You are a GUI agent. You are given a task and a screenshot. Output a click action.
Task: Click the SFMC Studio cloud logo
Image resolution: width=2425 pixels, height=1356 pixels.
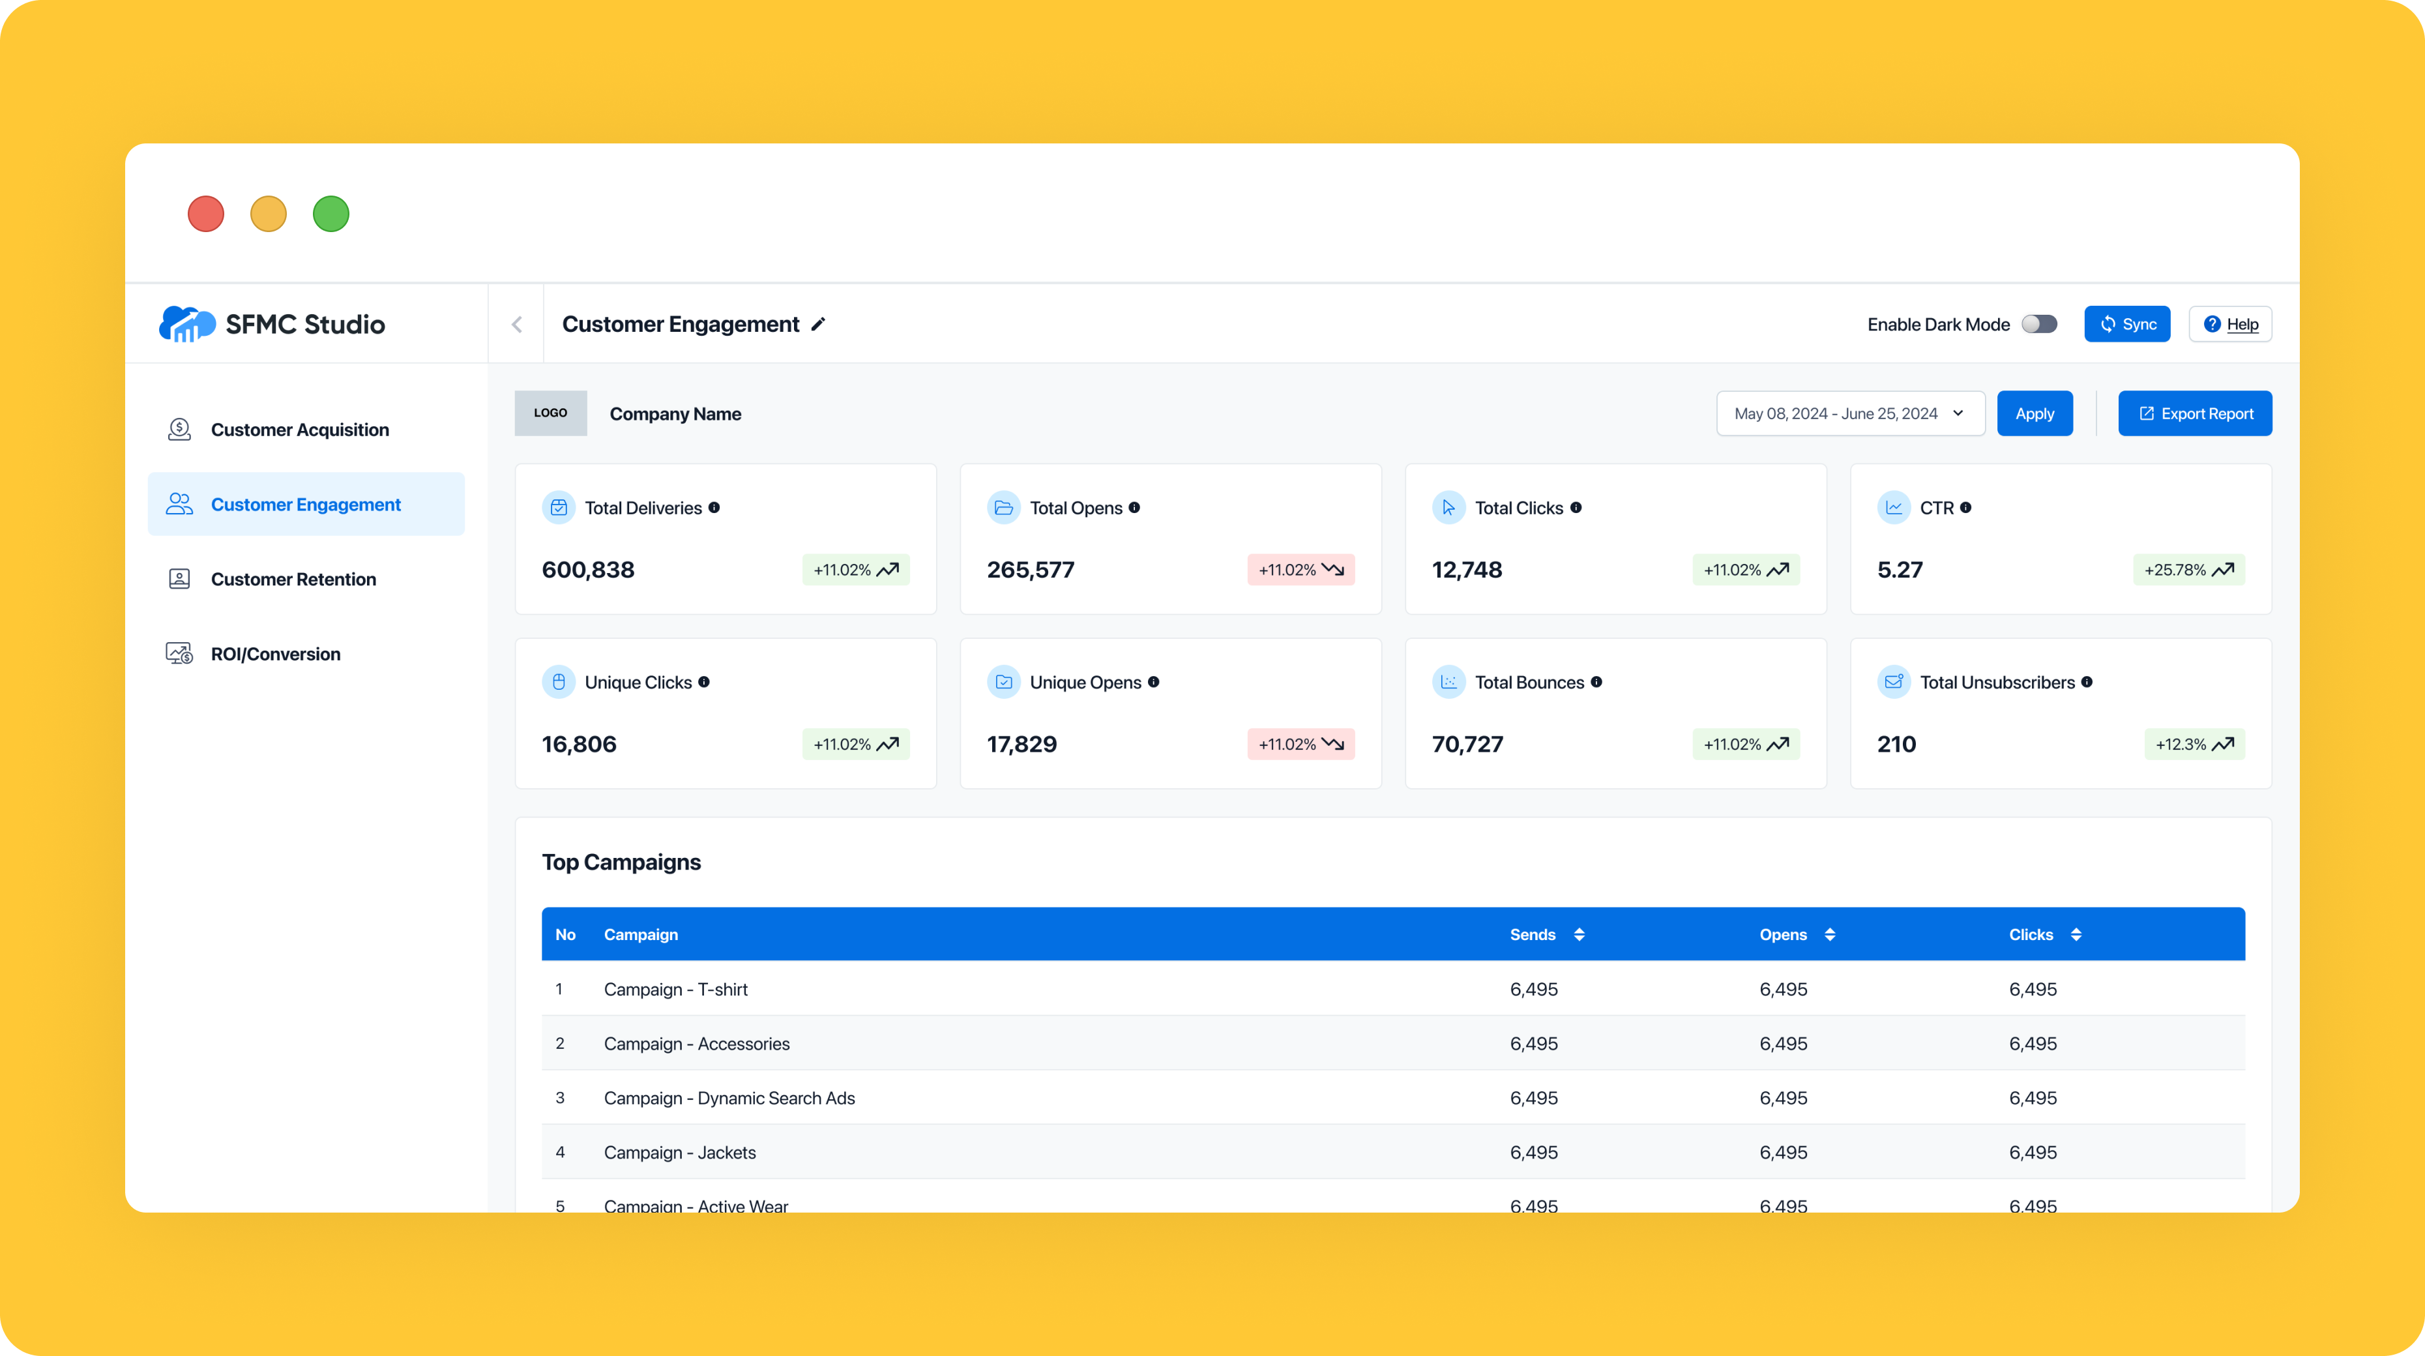186,324
